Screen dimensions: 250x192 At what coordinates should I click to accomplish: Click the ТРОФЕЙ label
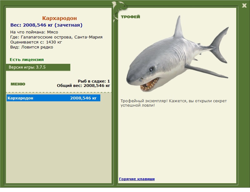(x=130, y=17)
